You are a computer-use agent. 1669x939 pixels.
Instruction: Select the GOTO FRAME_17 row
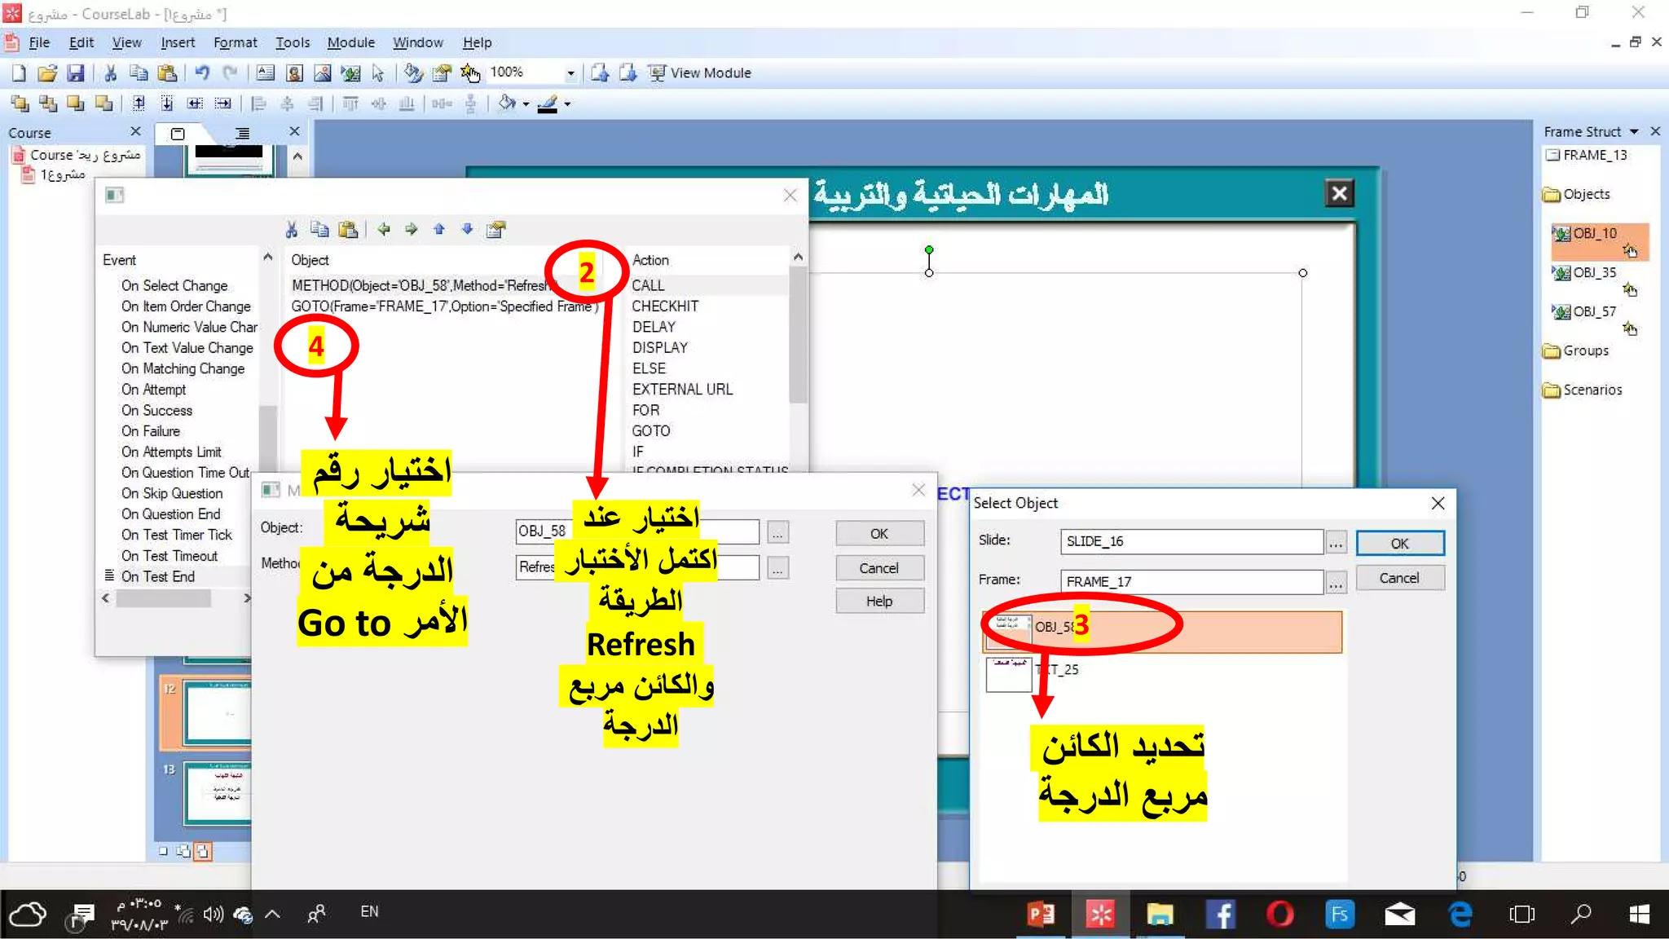[445, 306]
